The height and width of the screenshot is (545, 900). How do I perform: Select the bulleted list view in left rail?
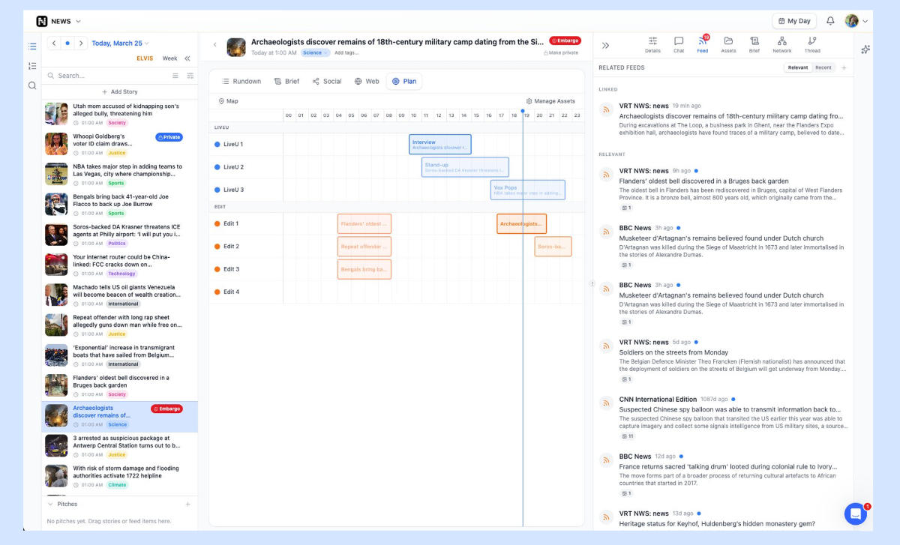click(x=32, y=46)
